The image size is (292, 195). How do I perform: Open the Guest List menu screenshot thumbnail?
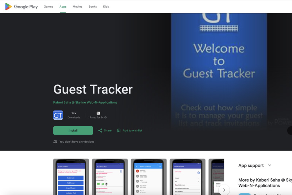[71, 177]
